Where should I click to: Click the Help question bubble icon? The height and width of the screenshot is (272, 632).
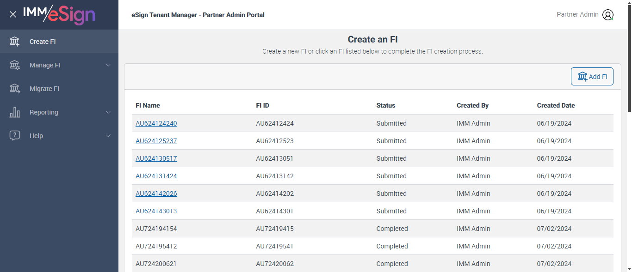[15, 136]
